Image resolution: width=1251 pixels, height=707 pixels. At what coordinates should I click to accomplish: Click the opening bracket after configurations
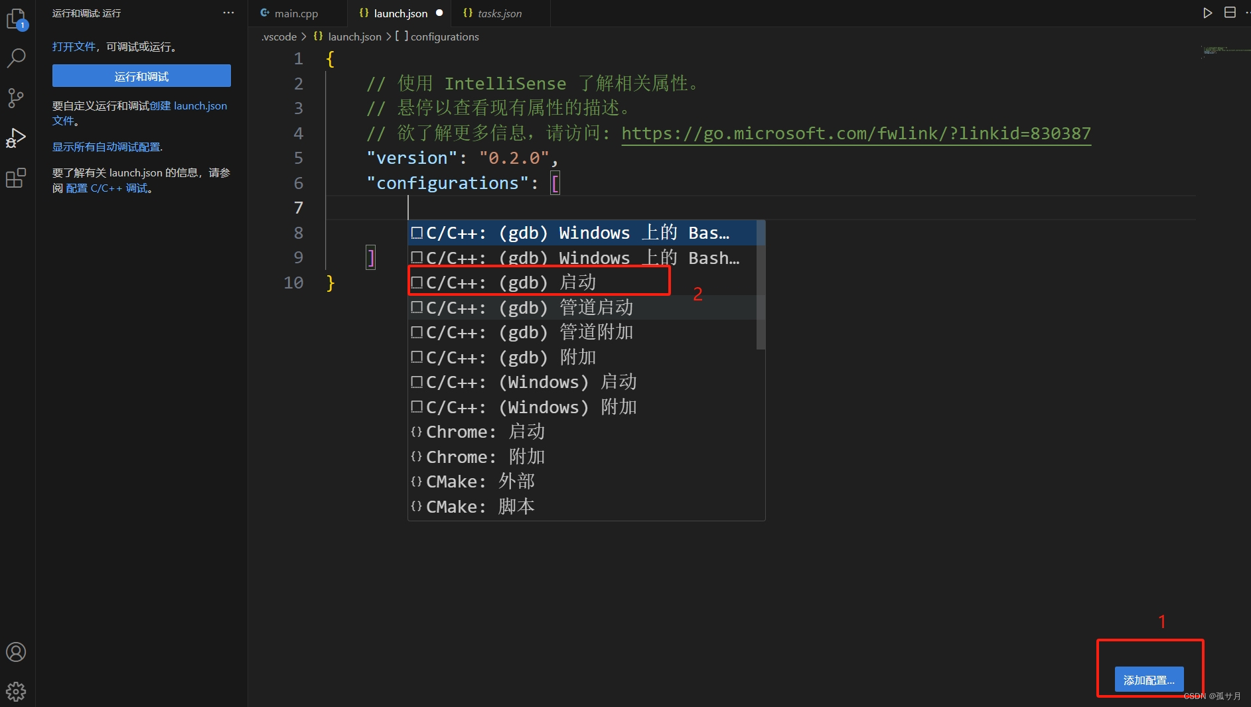[555, 183]
